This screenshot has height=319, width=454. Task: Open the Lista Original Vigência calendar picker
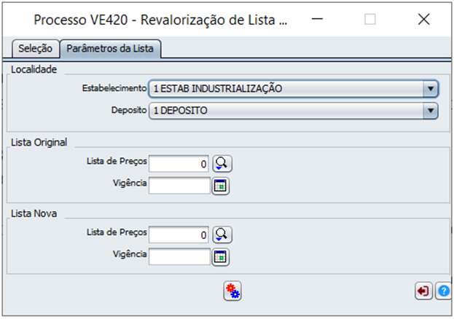click(221, 186)
